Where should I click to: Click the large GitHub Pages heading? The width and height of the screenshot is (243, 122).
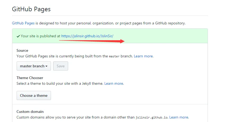(31, 9)
